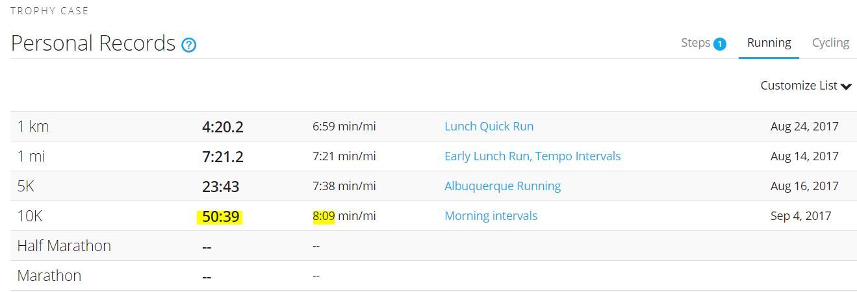Select the 1 mi record row label
This screenshot has width=857, height=292.
[31, 156]
